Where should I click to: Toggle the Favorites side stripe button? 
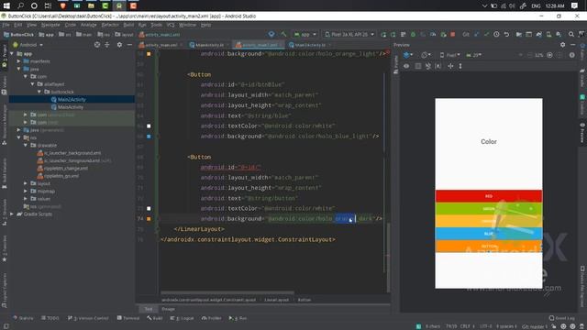5,248
